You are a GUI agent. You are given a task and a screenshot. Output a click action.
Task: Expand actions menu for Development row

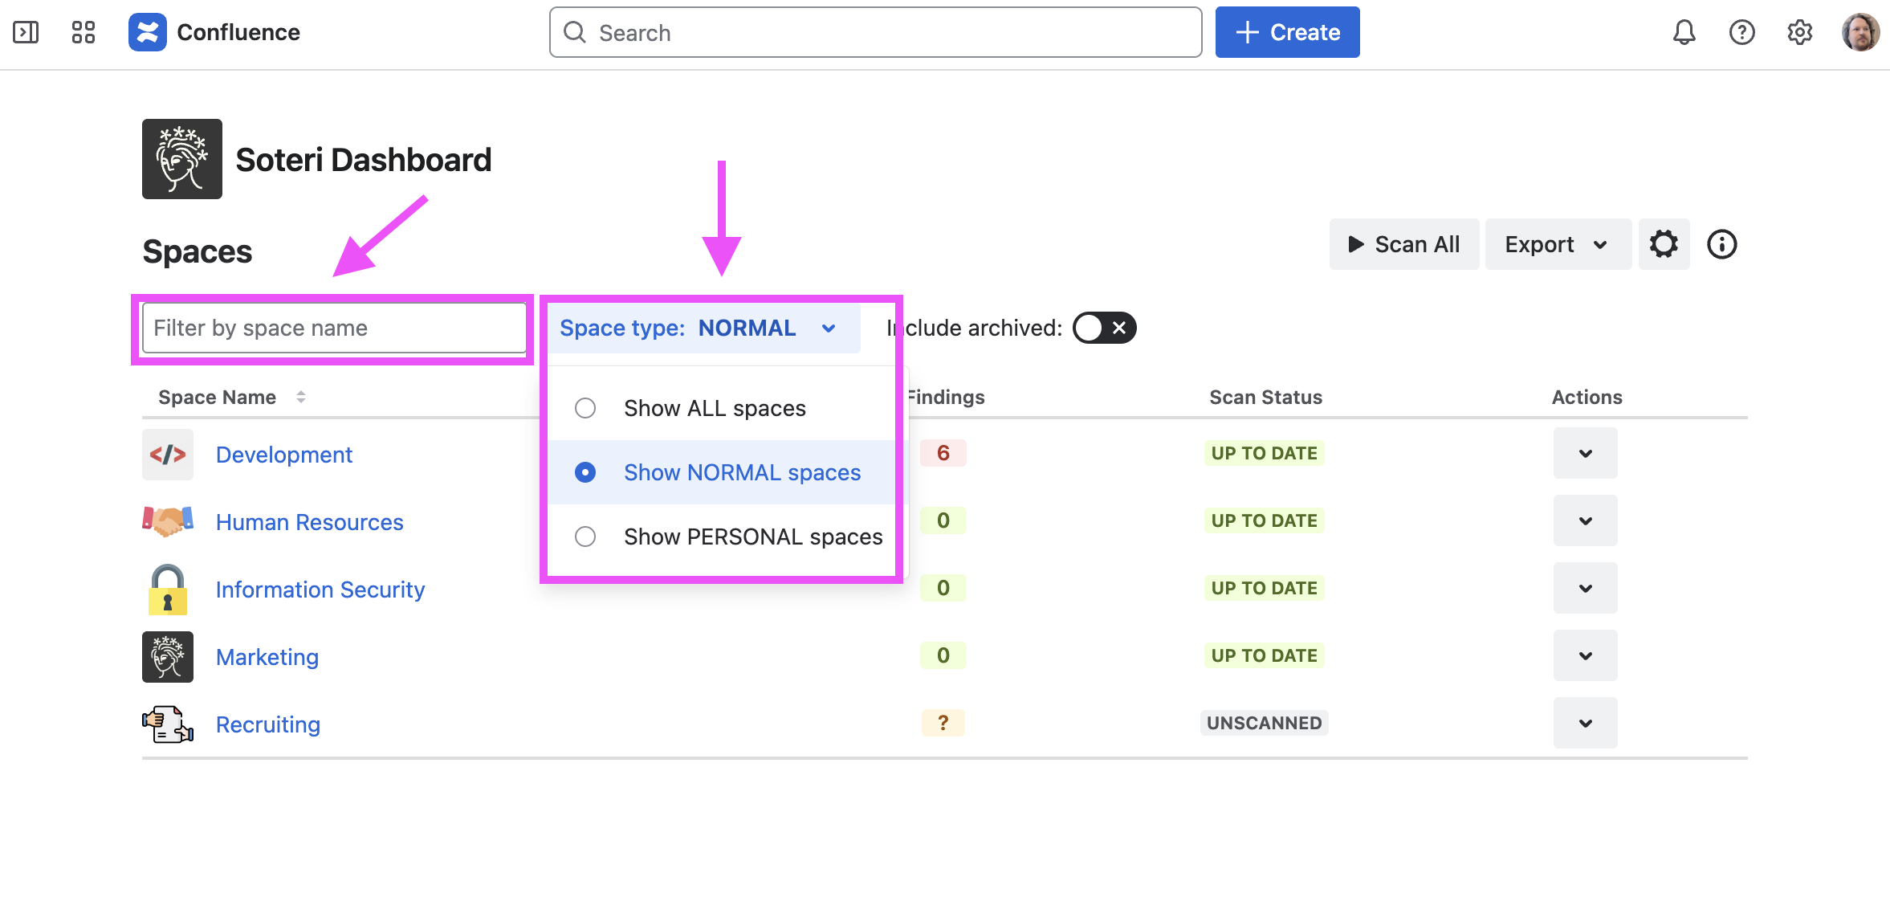(x=1585, y=453)
